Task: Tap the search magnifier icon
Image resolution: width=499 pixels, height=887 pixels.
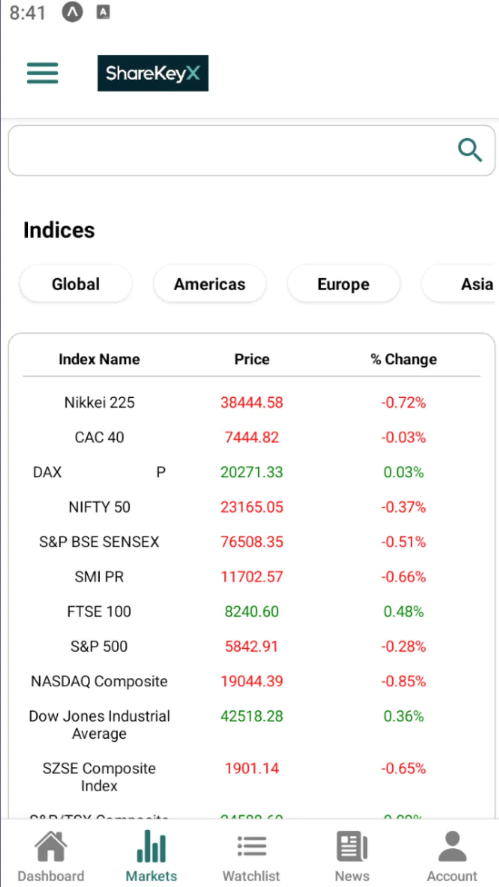Action: [x=470, y=150]
